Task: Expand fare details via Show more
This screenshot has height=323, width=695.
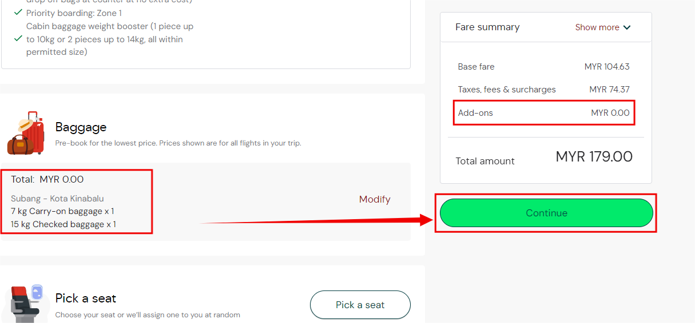Action: point(597,27)
